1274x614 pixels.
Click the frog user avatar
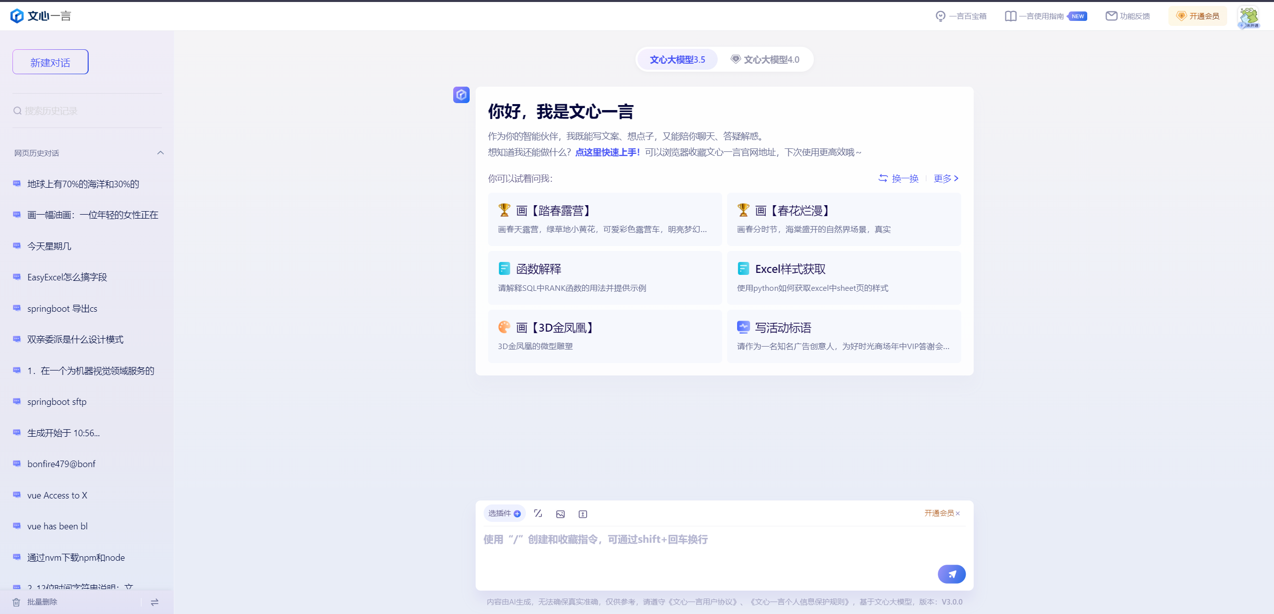pos(1249,17)
